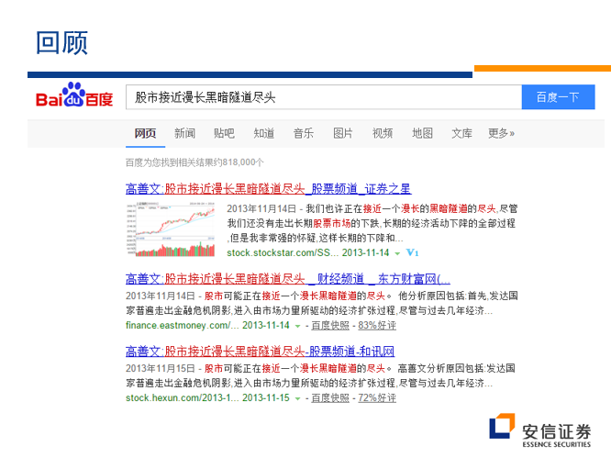Switch to the 图片 tab
611x458 pixels.
tap(343, 134)
